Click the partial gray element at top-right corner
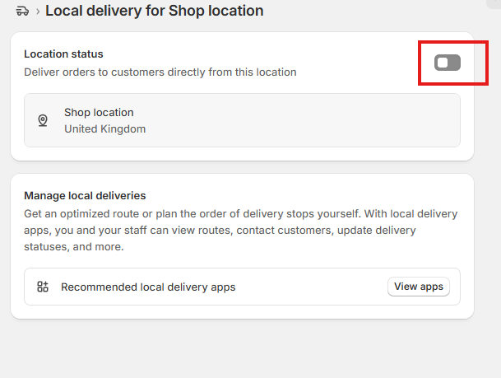The image size is (501, 378). pyautogui.click(x=494, y=4)
